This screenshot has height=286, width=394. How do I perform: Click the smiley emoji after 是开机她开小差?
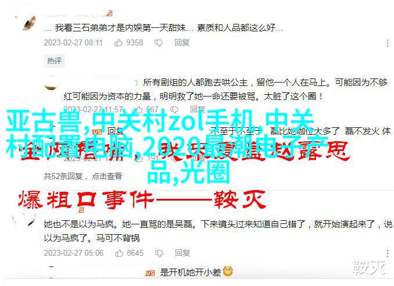228,271
